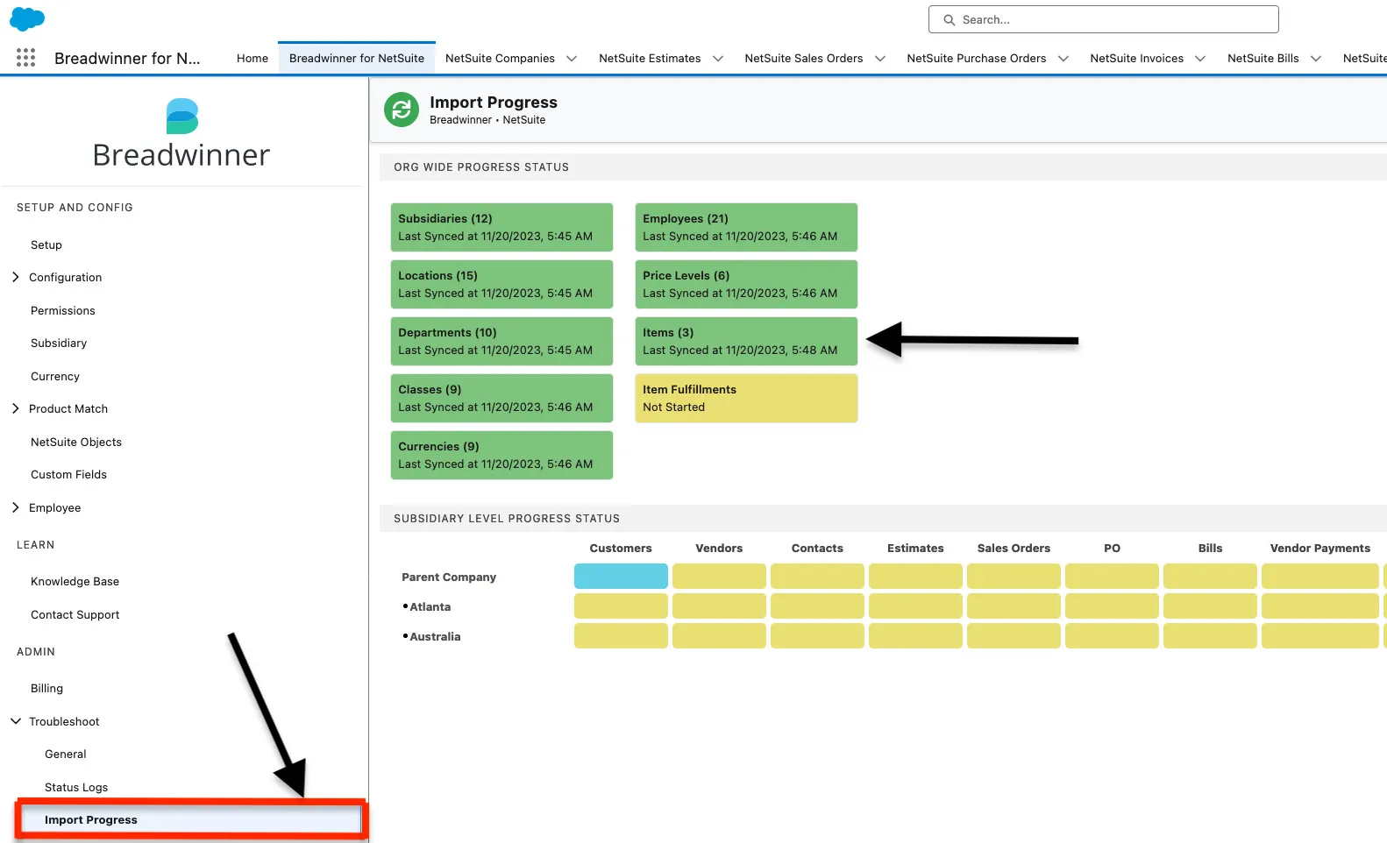
Task: Open Contact Support link
Action: coord(75,614)
